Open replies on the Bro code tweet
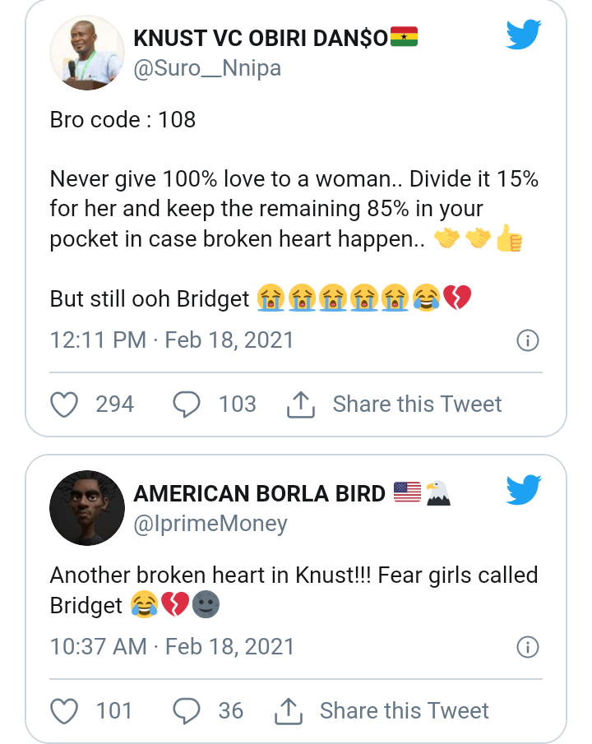592x744 pixels. [x=187, y=404]
